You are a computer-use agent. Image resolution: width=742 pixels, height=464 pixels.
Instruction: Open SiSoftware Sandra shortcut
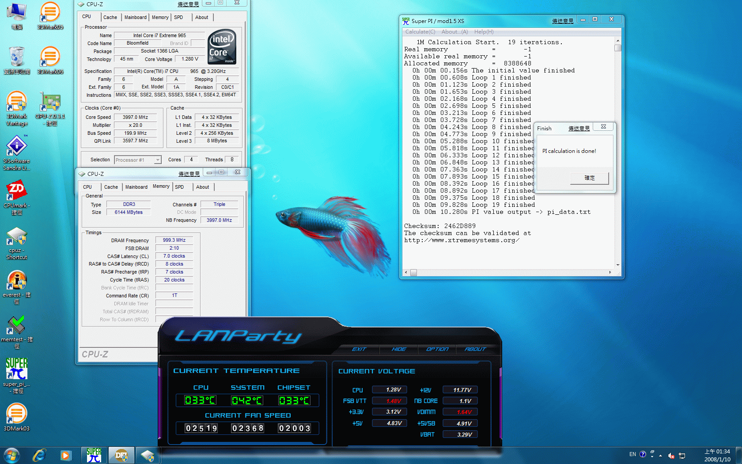pyautogui.click(x=17, y=153)
